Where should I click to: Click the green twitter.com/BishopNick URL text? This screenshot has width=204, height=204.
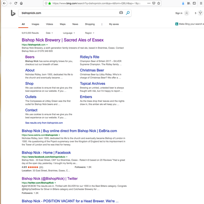(x=38, y=183)
